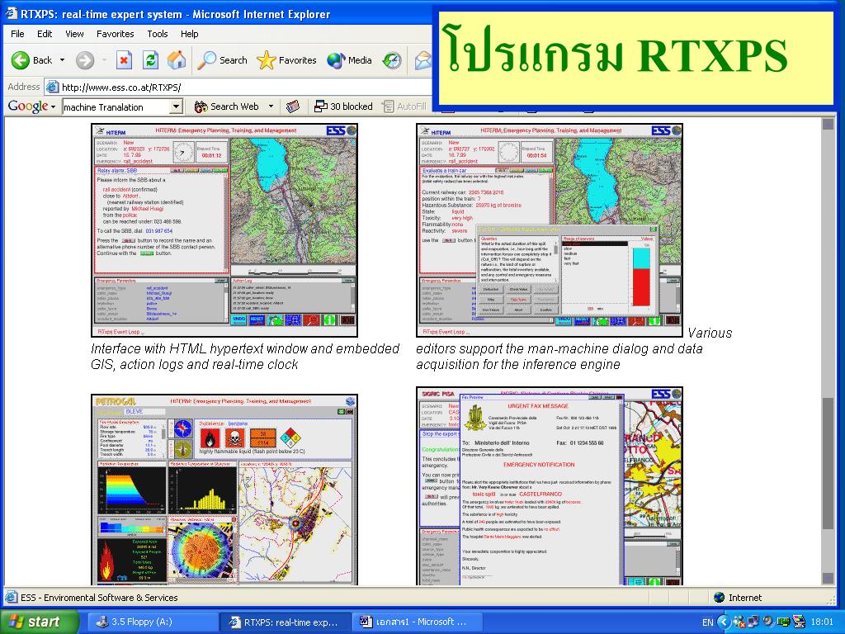Open History clock icon
Screen dimensions: 845x634
pos(392,60)
